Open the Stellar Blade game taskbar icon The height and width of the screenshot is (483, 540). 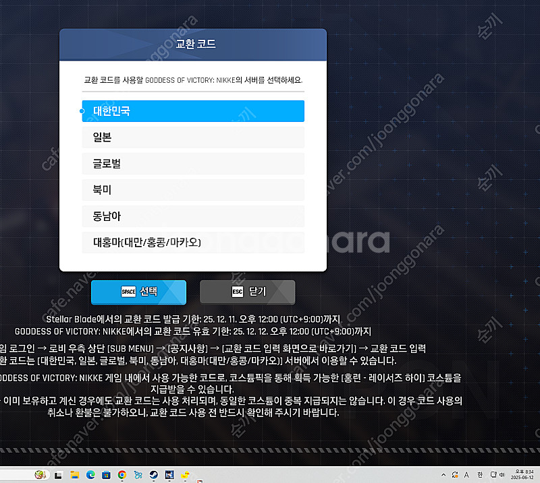click(169, 475)
